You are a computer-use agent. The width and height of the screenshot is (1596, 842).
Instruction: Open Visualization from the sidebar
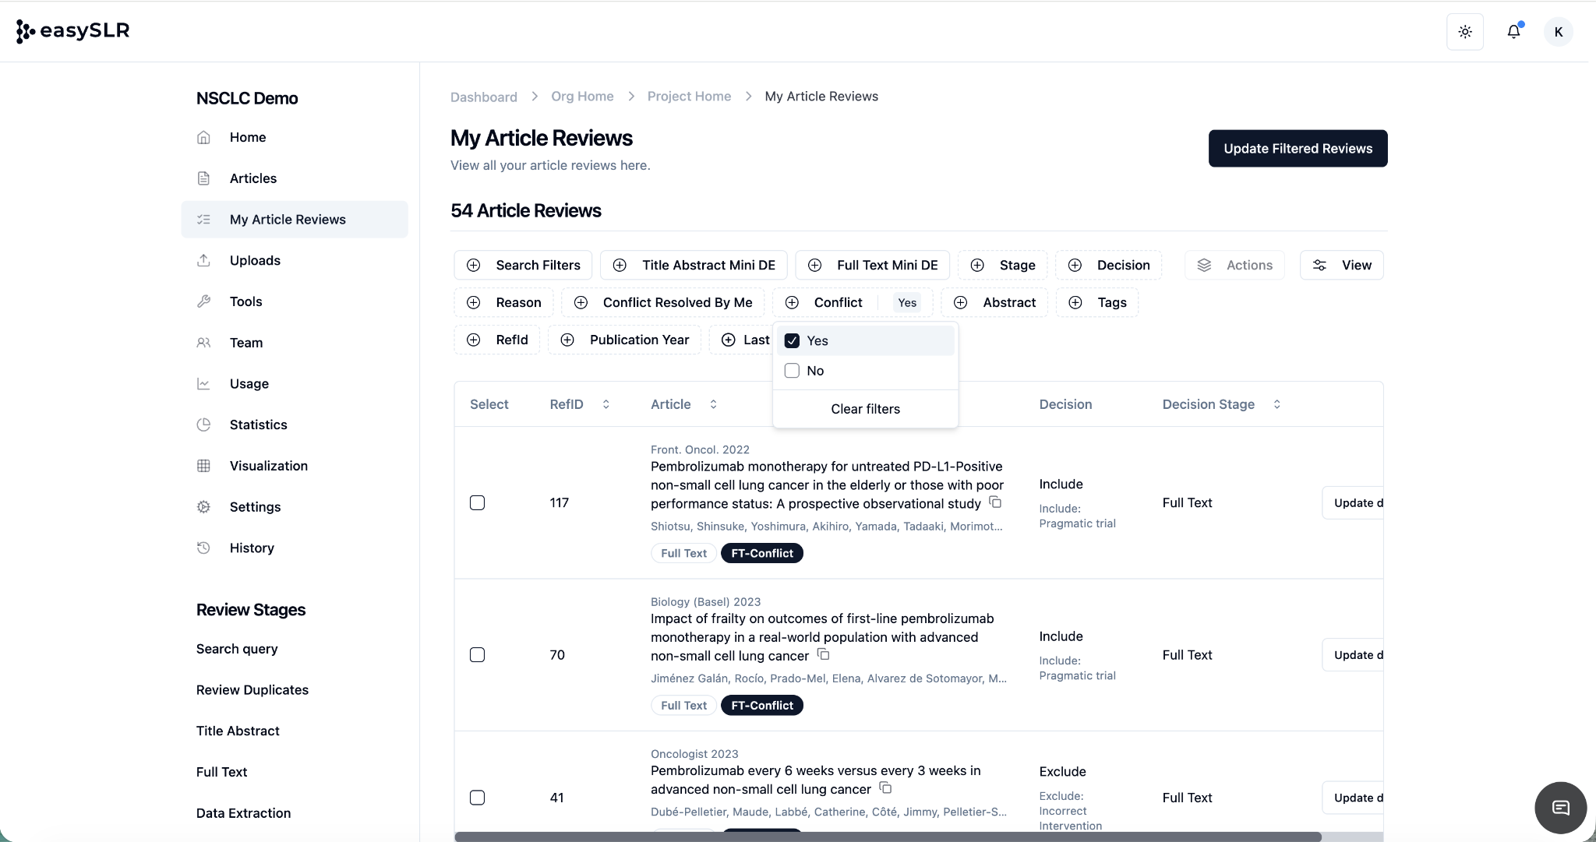268,466
